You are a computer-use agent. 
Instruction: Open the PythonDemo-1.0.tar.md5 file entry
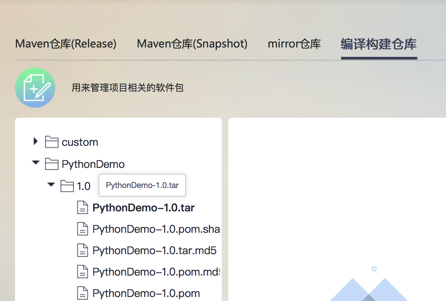pyautogui.click(x=154, y=250)
